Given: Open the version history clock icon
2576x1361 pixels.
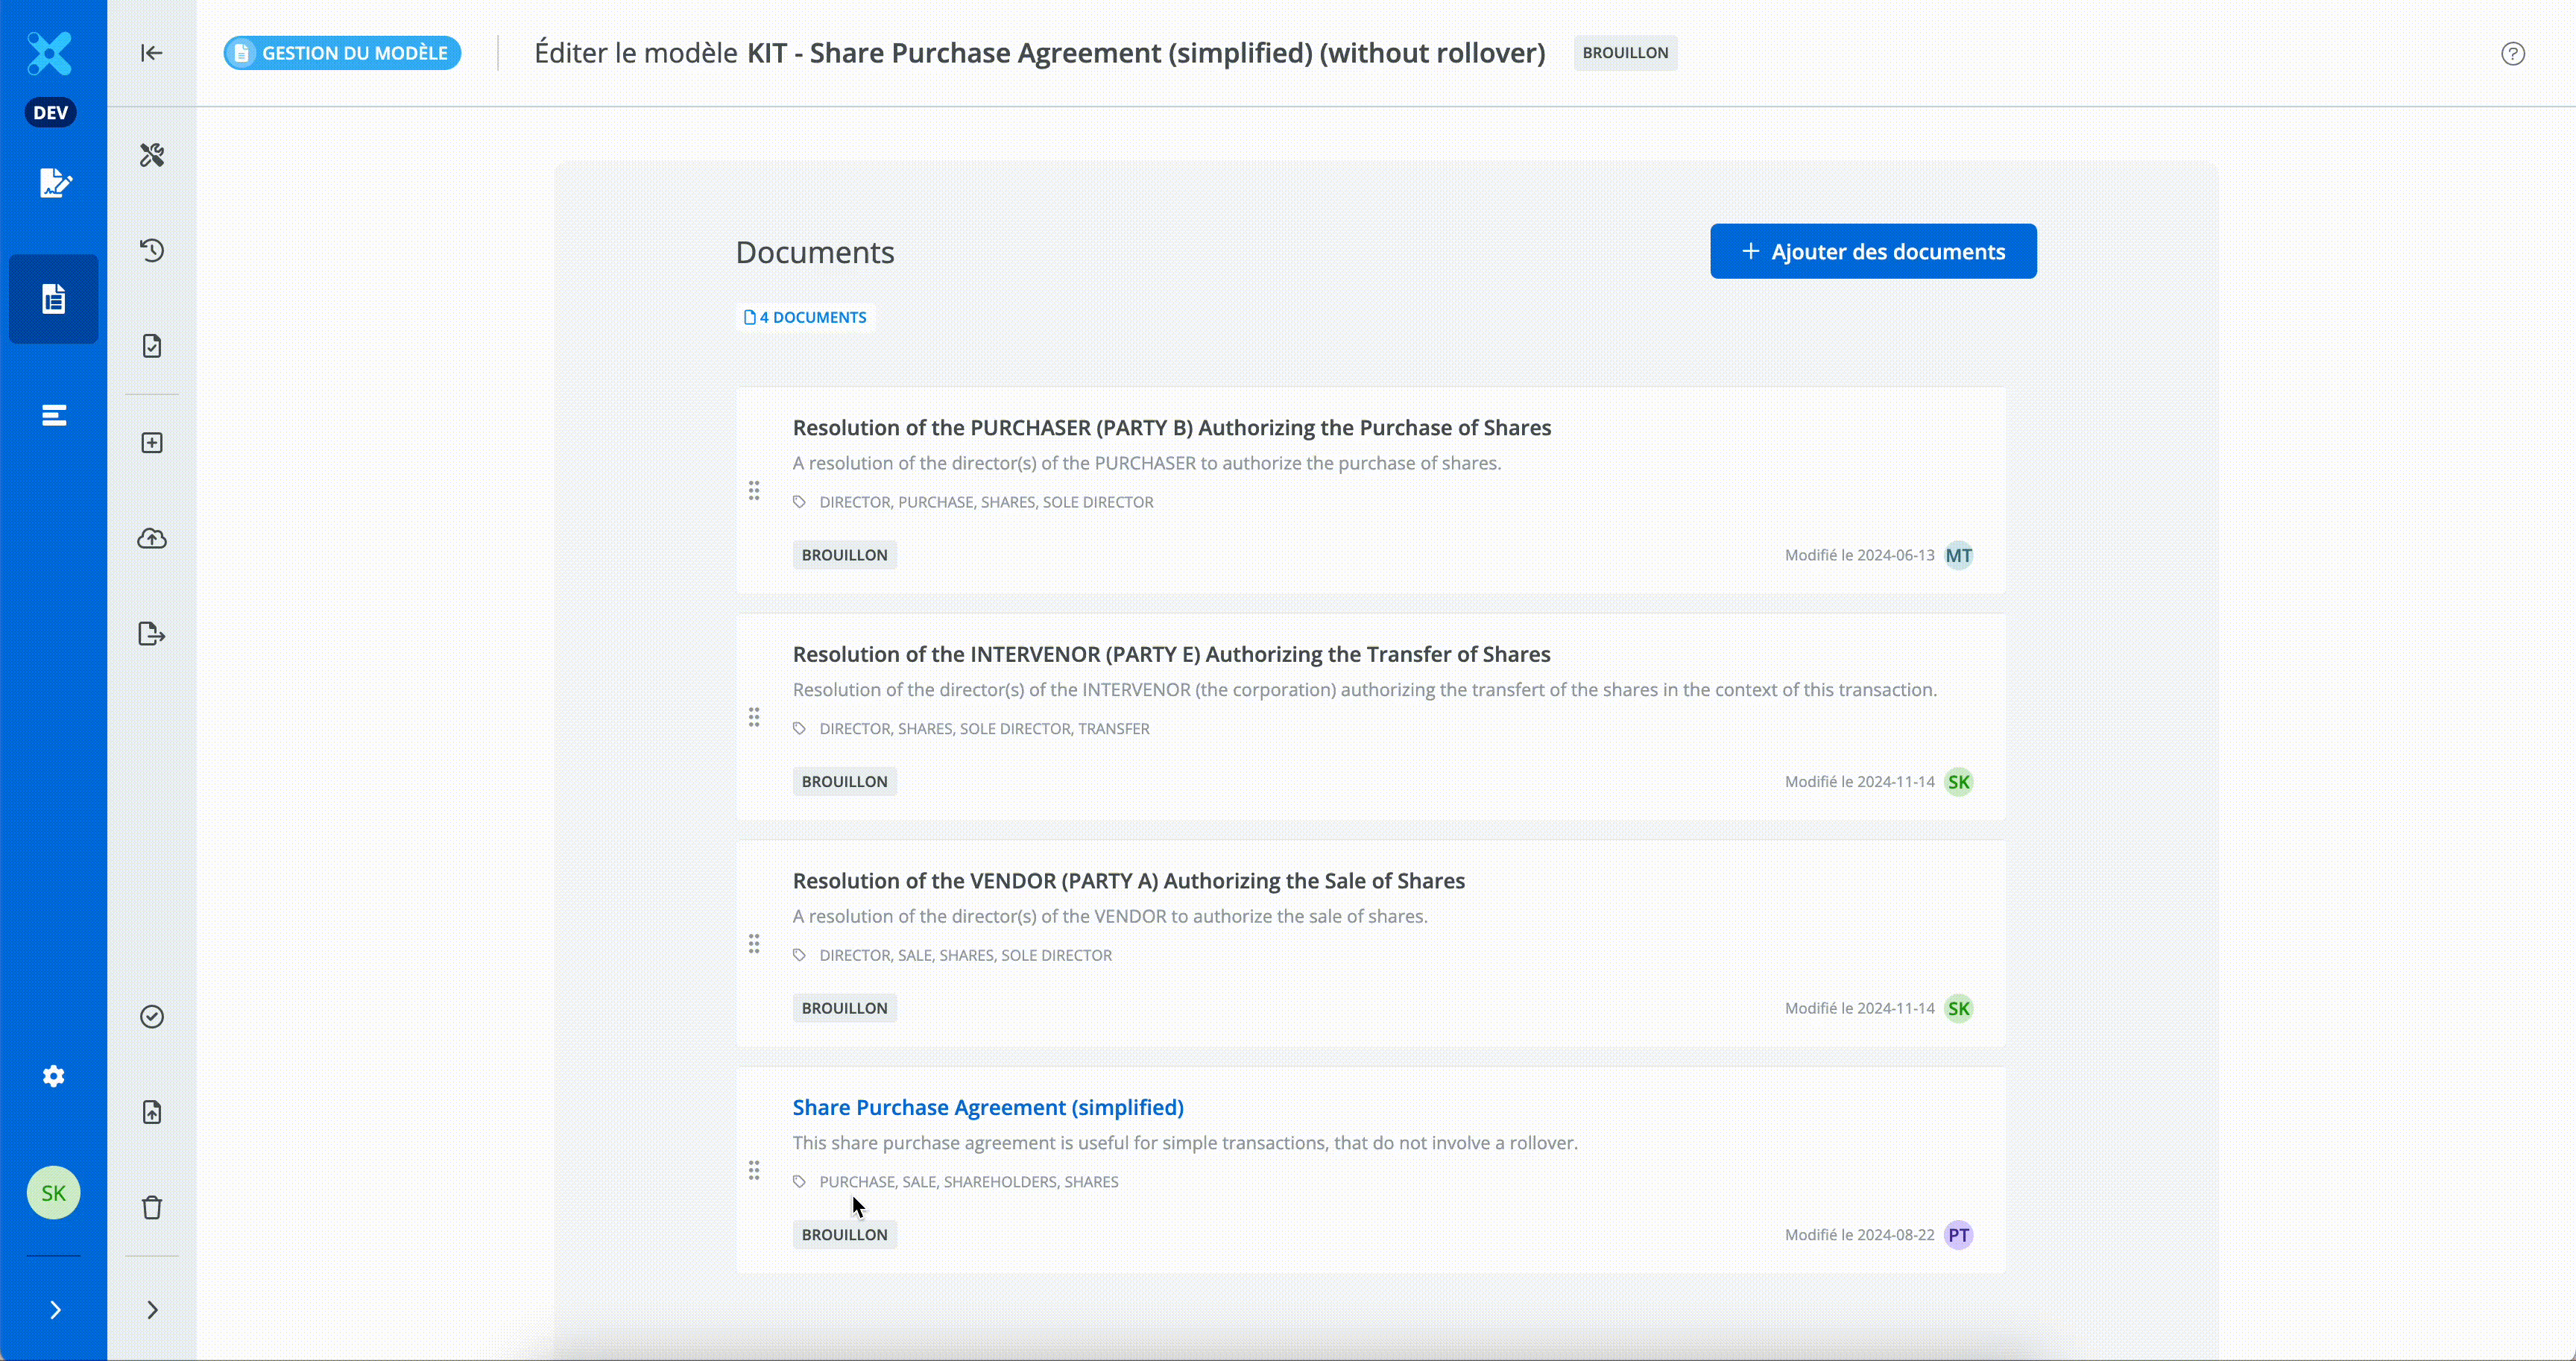Looking at the screenshot, I should 152,250.
